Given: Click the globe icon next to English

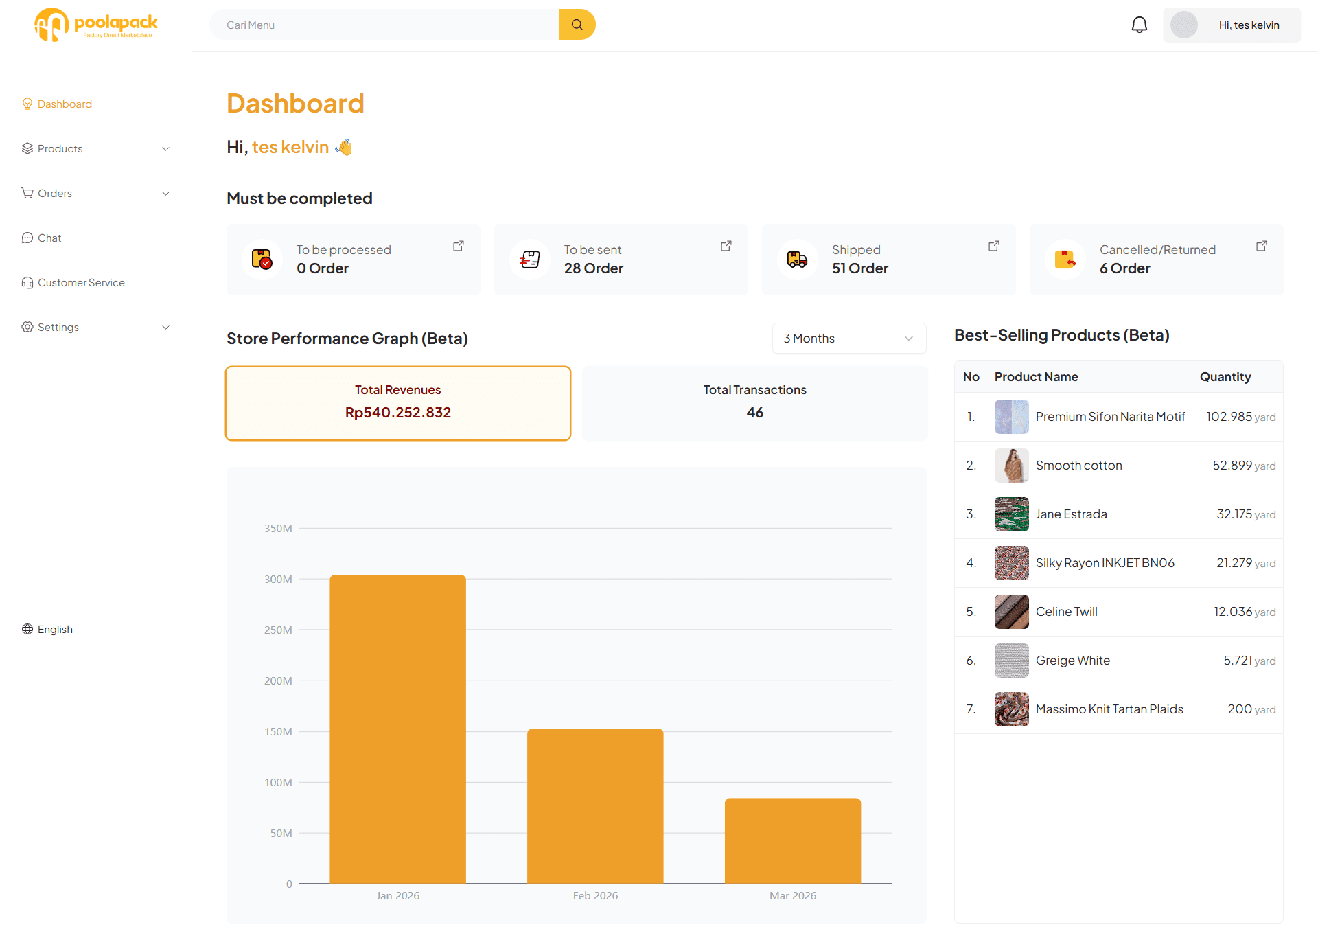Looking at the screenshot, I should click(27, 629).
